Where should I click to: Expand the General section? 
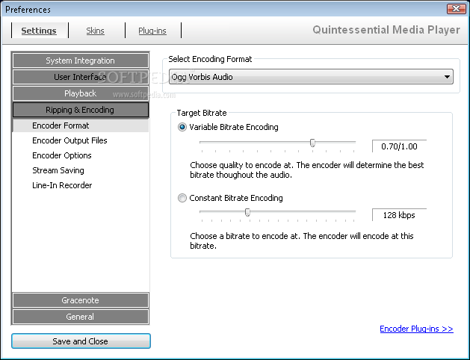pos(81,317)
